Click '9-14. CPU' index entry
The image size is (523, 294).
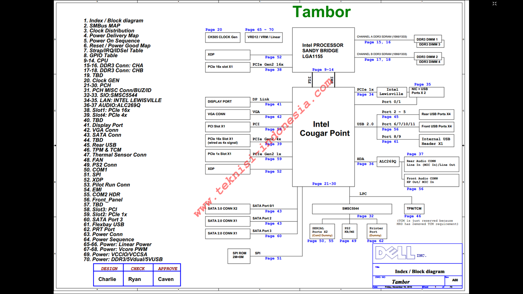click(x=96, y=60)
